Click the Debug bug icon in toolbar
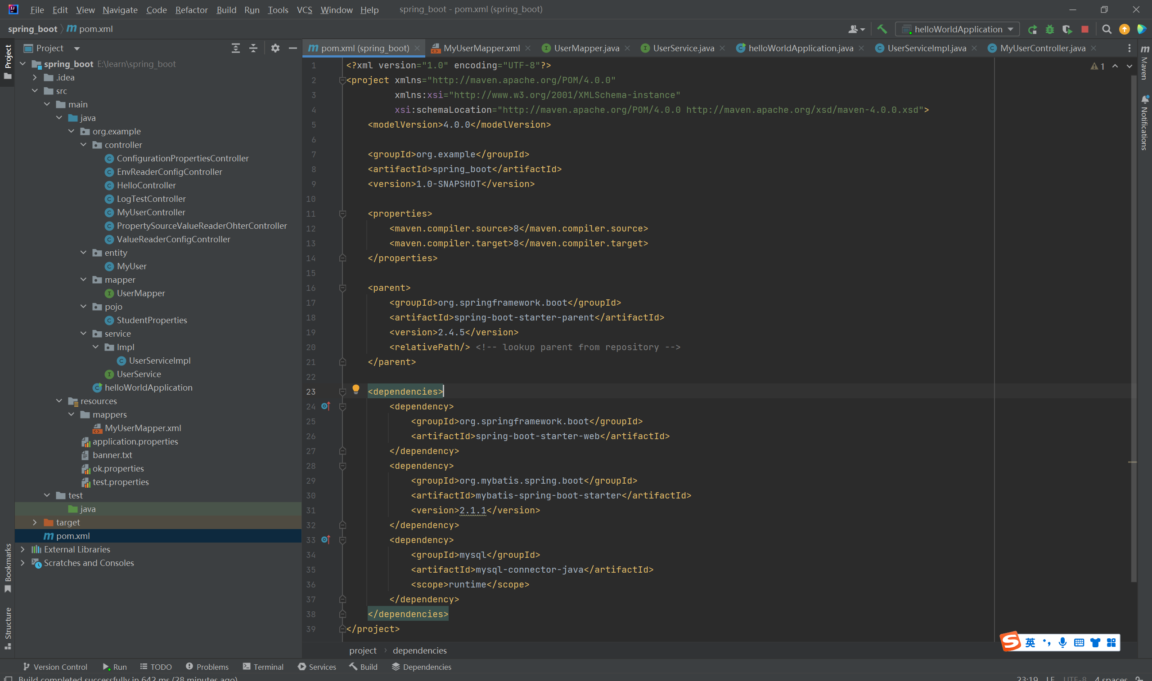The height and width of the screenshot is (681, 1152). click(x=1049, y=29)
